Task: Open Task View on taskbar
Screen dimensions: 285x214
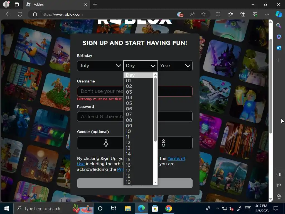Action: (x=114, y=208)
